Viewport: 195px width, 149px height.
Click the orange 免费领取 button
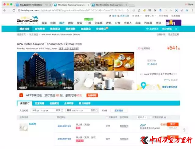(x=92, y=95)
